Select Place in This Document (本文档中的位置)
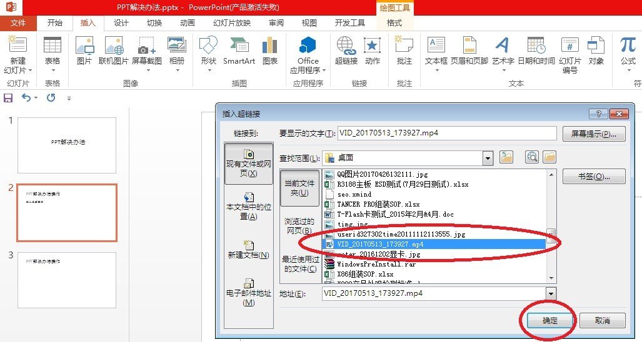 249,207
